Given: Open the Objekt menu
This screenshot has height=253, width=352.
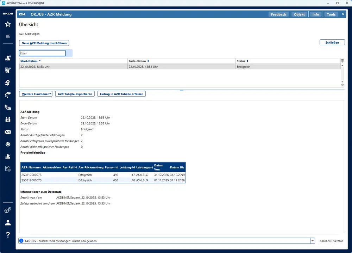Looking at the screenshot, I should pyautogui.click(x=299, y=14).
